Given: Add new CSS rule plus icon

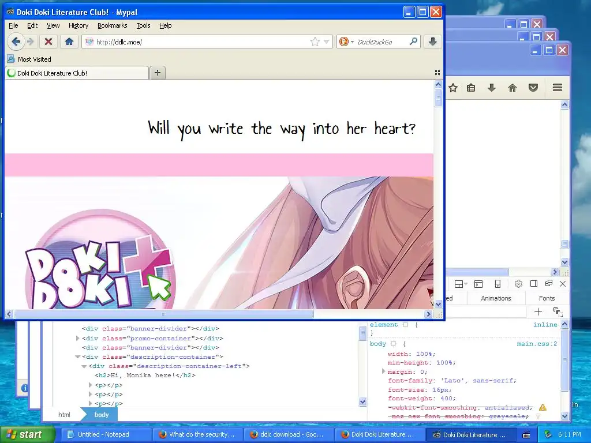Looking at the screenshot, I should [538, 311].
